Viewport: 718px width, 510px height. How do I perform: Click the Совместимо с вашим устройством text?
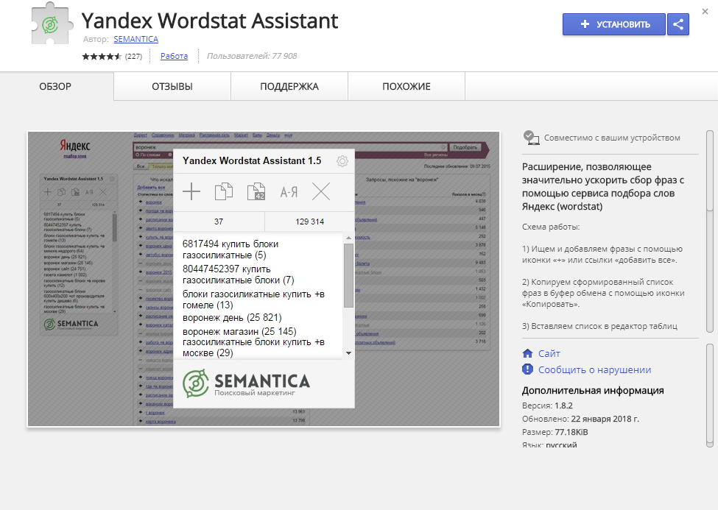point(612,138)
